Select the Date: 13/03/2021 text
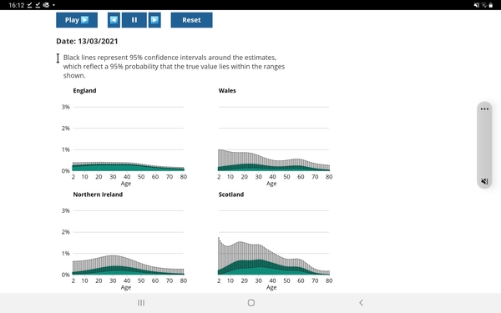Image resolution: width=501 pixels, height=313 pixels. point(87,41)
